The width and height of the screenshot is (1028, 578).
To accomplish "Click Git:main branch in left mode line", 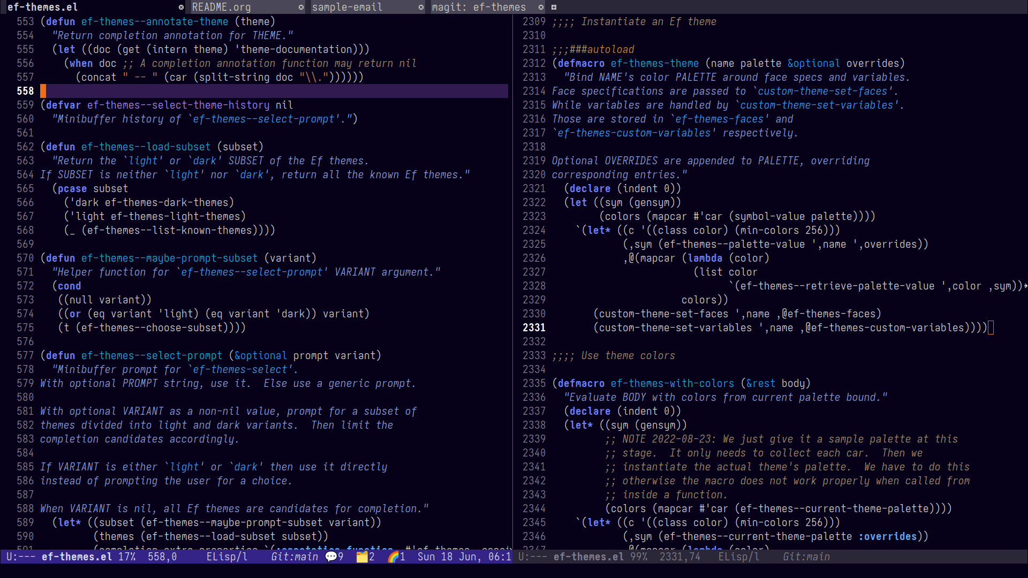I will tap(294, 557).
